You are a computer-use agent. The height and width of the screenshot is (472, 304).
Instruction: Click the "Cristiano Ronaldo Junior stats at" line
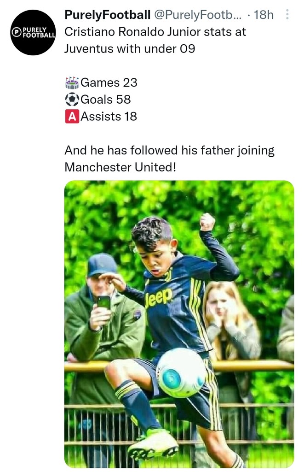(x=155, y=32)
